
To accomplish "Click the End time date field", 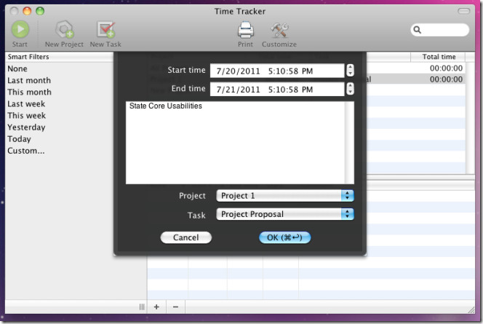I will click(277, 90).
